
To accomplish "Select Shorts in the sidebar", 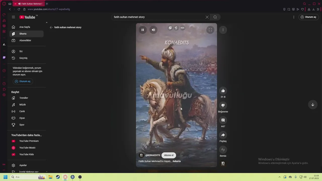I will [x=26, y=34].
